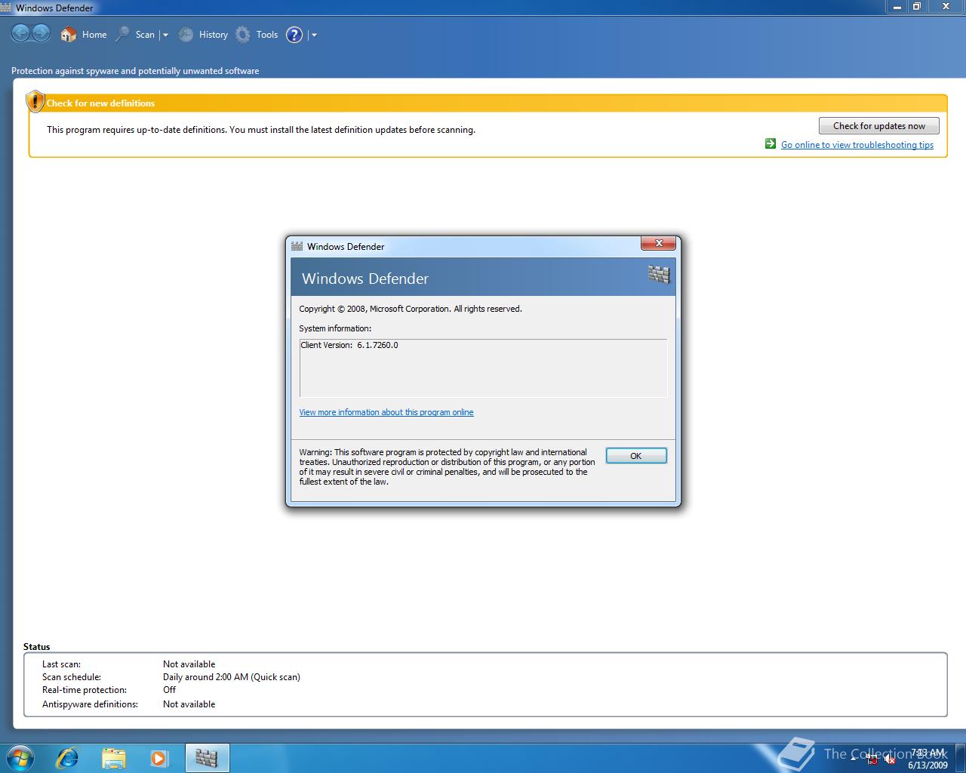The image size is (966, 773).
Task: Click the blue Help question mark icon
Action: tap(294, 35)
